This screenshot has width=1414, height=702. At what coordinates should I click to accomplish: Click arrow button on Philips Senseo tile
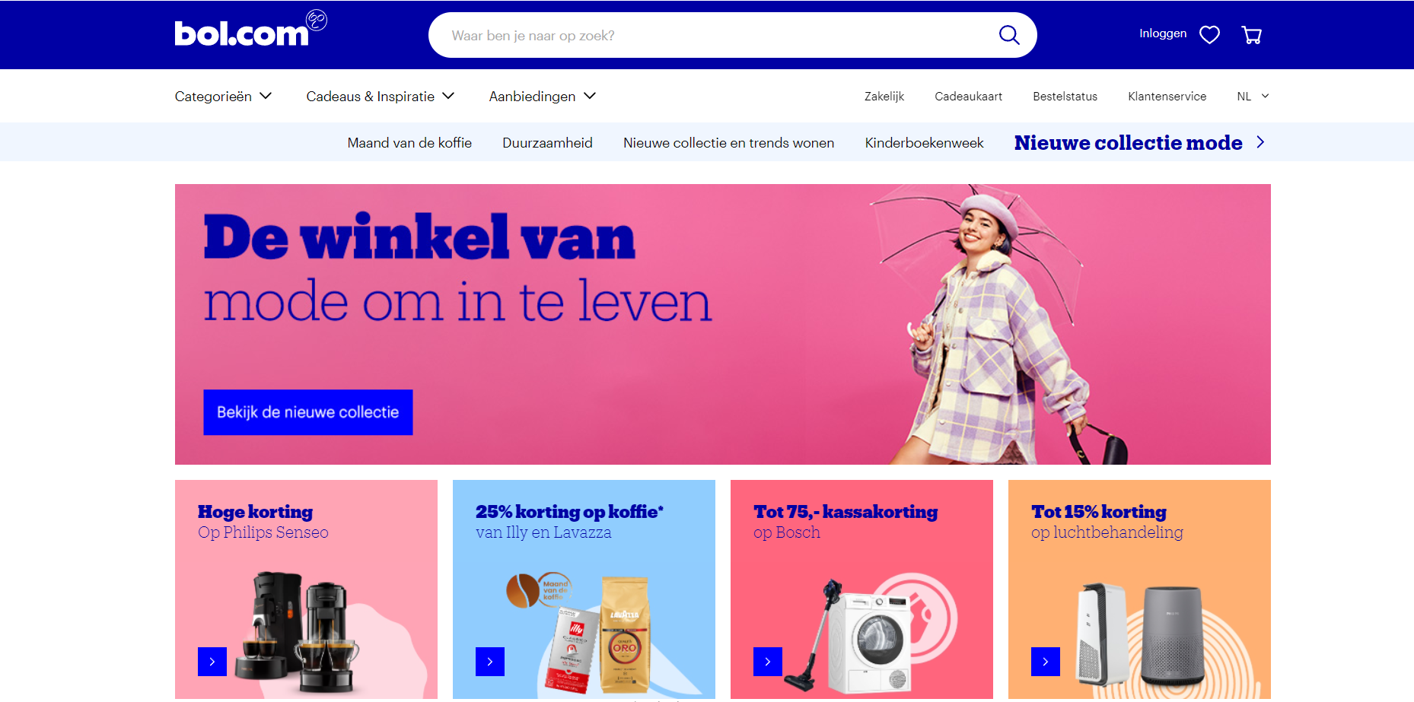tap(212, 662)
